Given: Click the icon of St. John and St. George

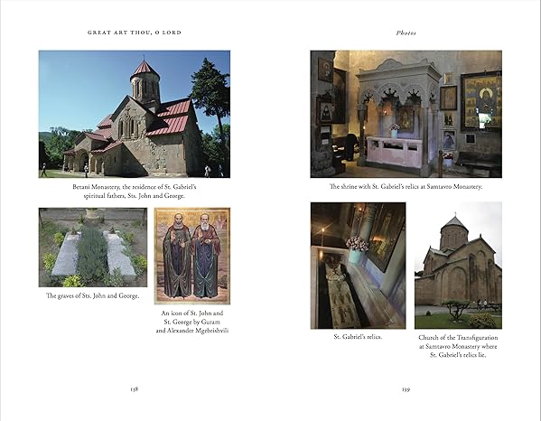Looking at the screenshot, I should [192, 256].
